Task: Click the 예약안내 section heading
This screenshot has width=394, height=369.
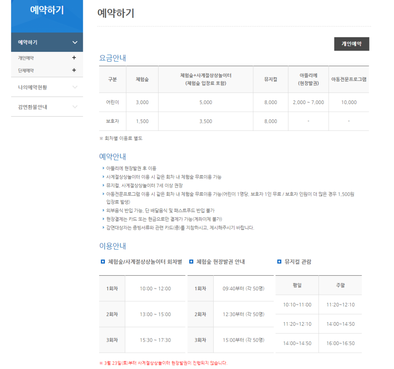Action: point(113,157)
